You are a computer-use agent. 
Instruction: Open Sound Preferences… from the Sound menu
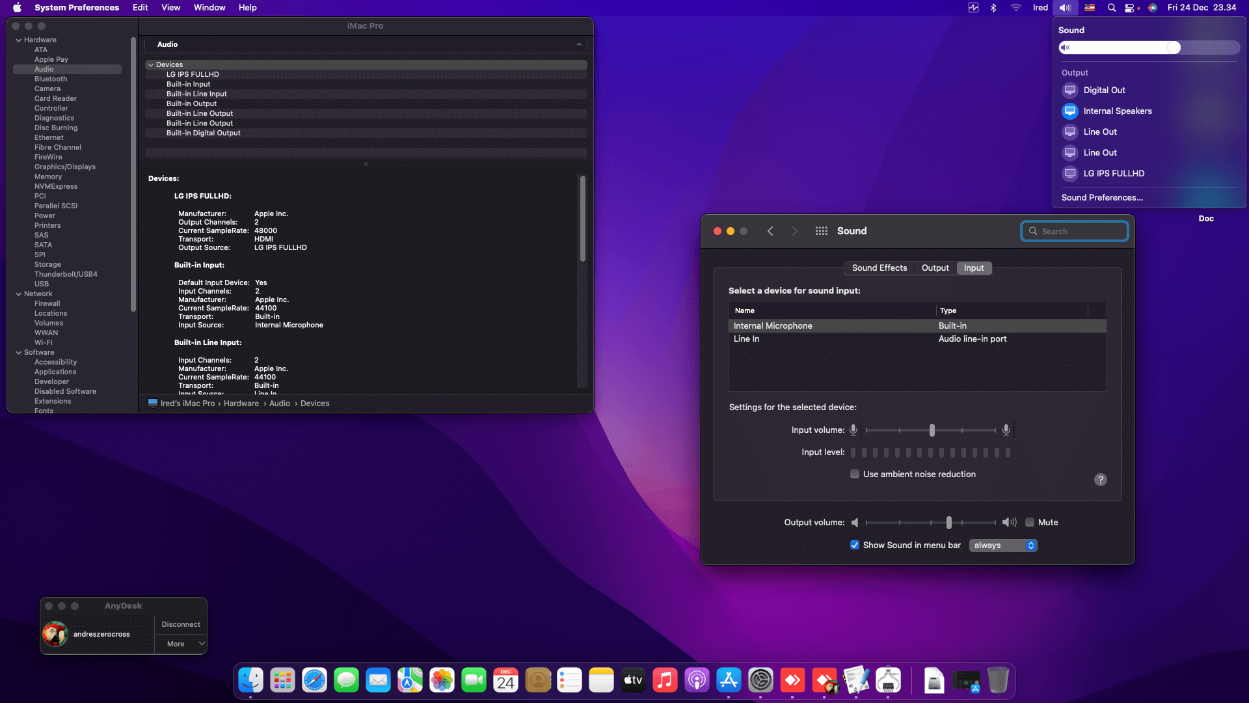[1102, 198]
